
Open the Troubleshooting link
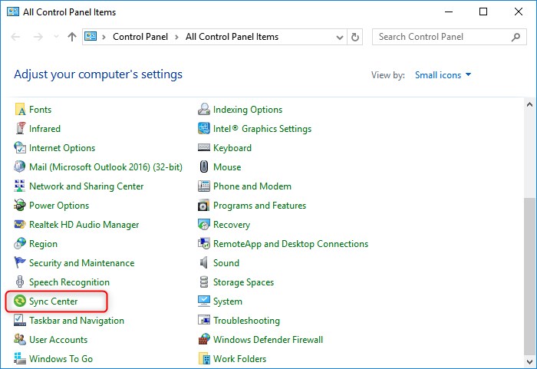point(246,321)
